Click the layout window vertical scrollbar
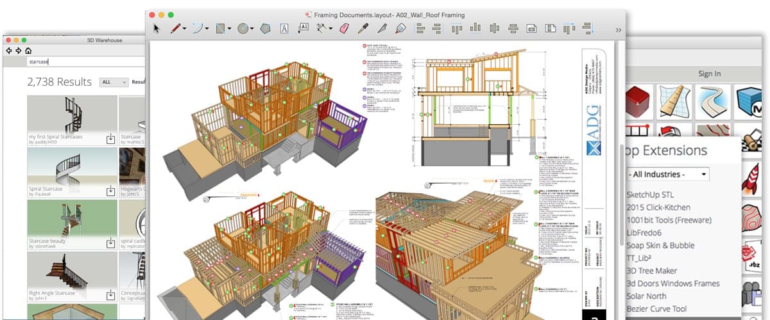 (621, 192)
